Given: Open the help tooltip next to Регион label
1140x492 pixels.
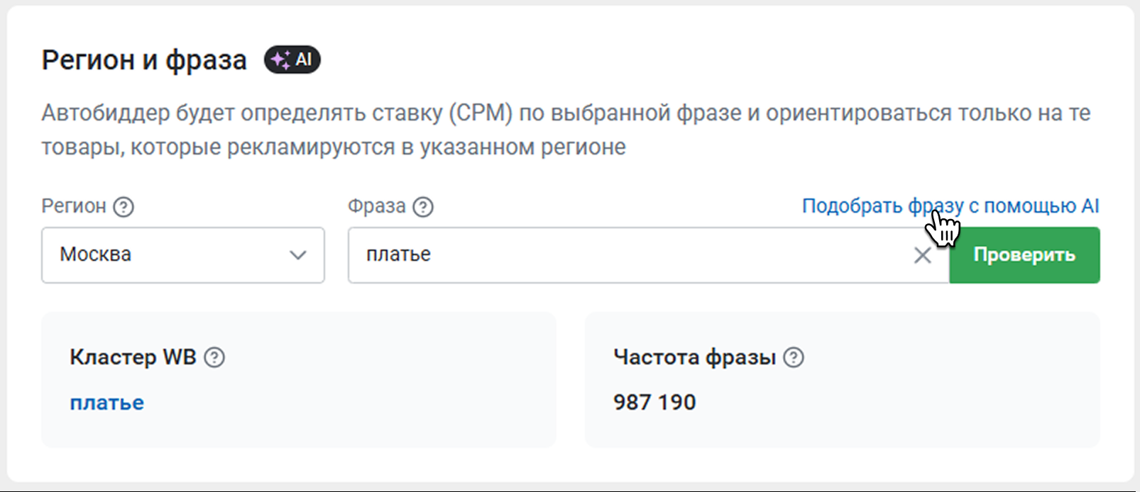Looking at the screenshot, I should [x=124, y=207].
